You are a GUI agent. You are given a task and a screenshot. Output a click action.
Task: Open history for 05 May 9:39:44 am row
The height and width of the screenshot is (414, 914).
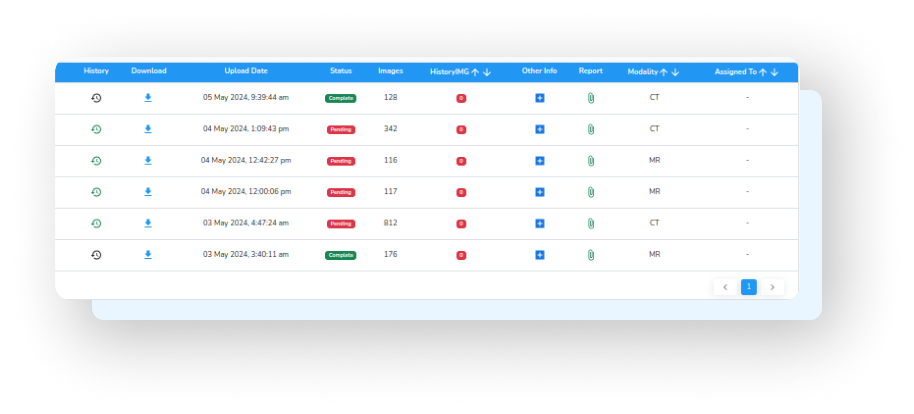(97, 98)
